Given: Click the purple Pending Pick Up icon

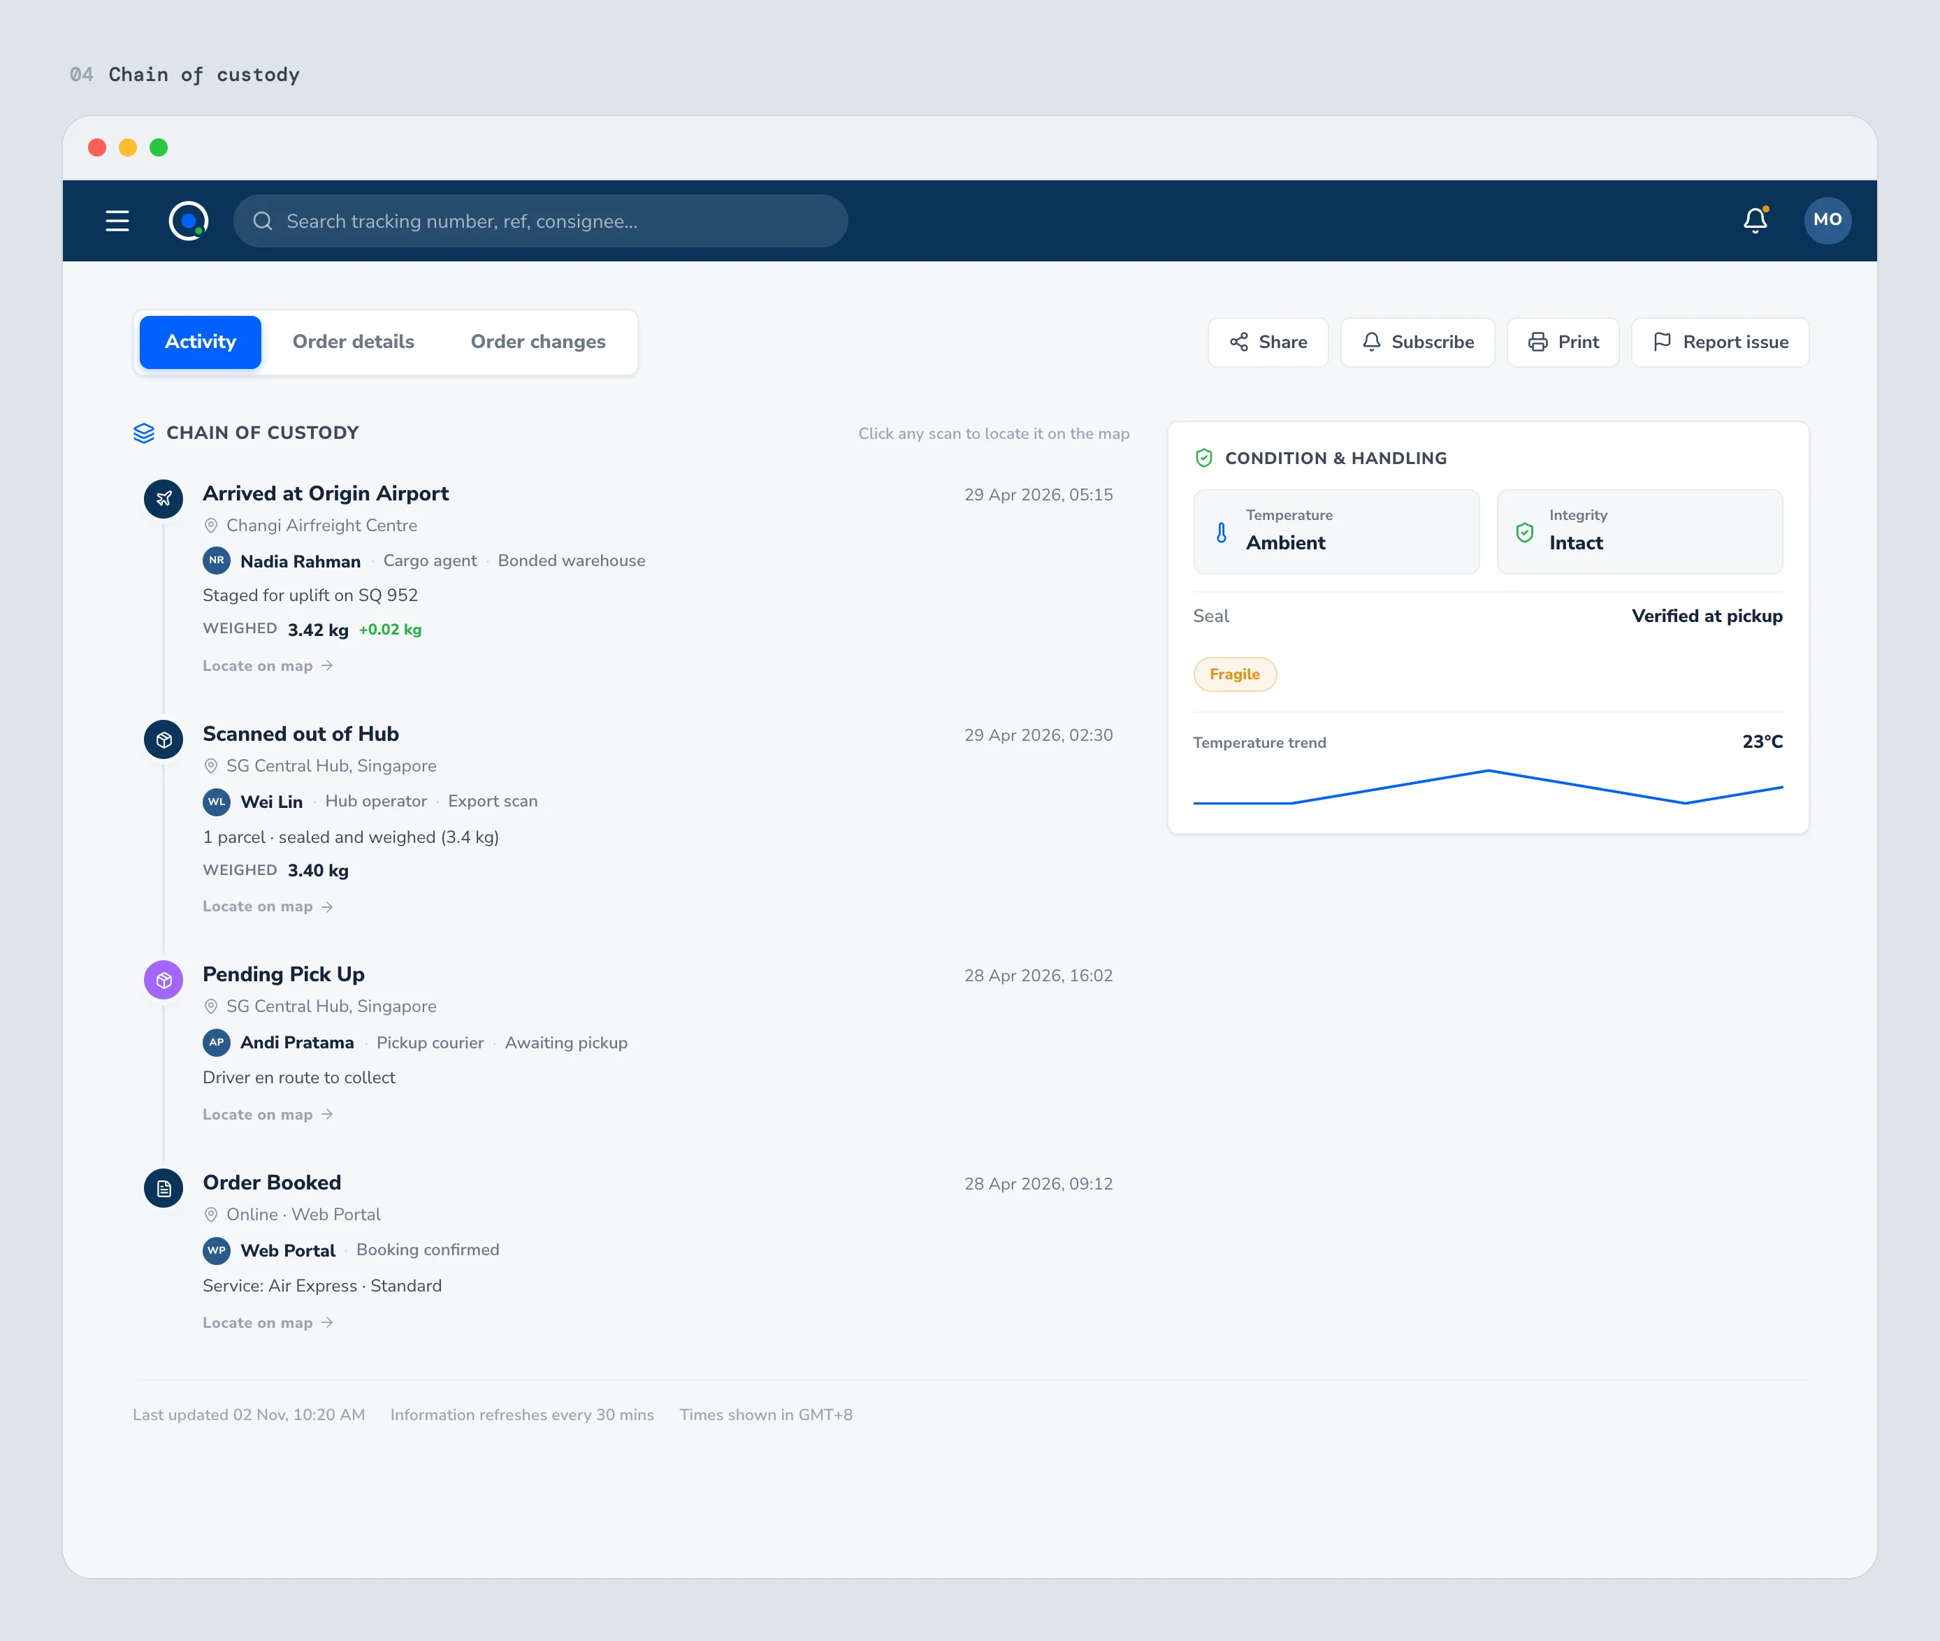Looking at the screenshot, I should pyautogui.click(x=164, y=980).
